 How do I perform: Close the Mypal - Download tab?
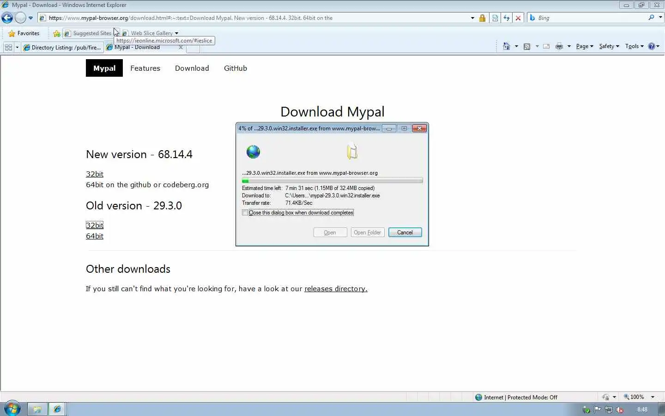[x=181, y=47]
